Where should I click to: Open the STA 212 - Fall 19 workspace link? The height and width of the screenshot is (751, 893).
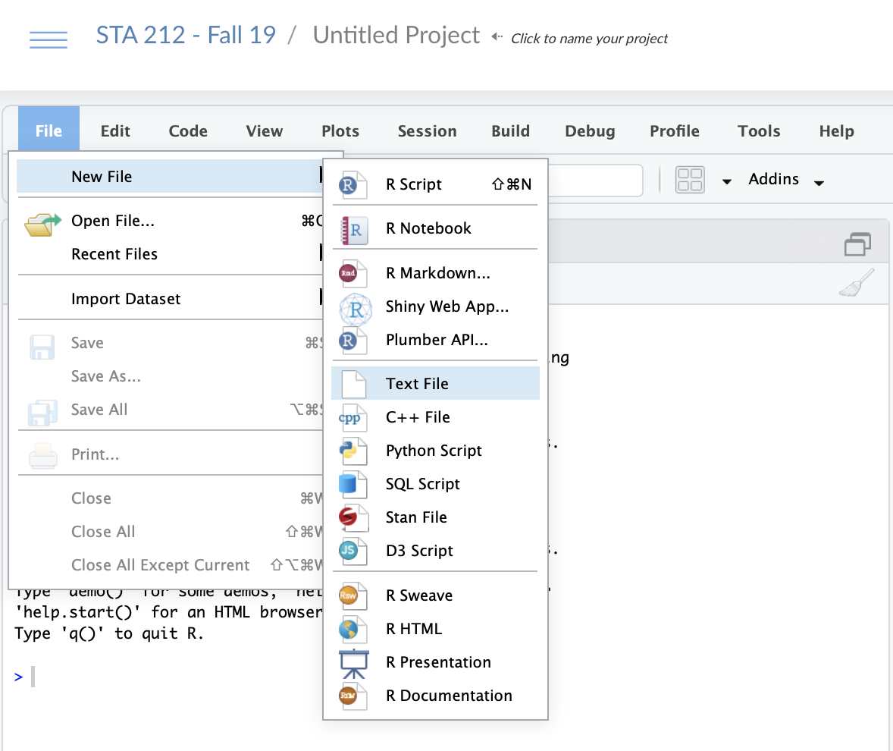(186, 36)
